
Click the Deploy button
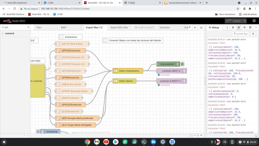point(234,21)
